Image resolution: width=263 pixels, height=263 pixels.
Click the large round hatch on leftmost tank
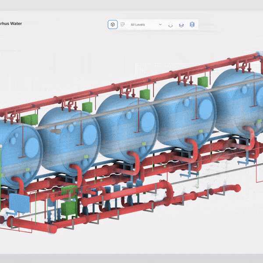(x=31, y=148)
